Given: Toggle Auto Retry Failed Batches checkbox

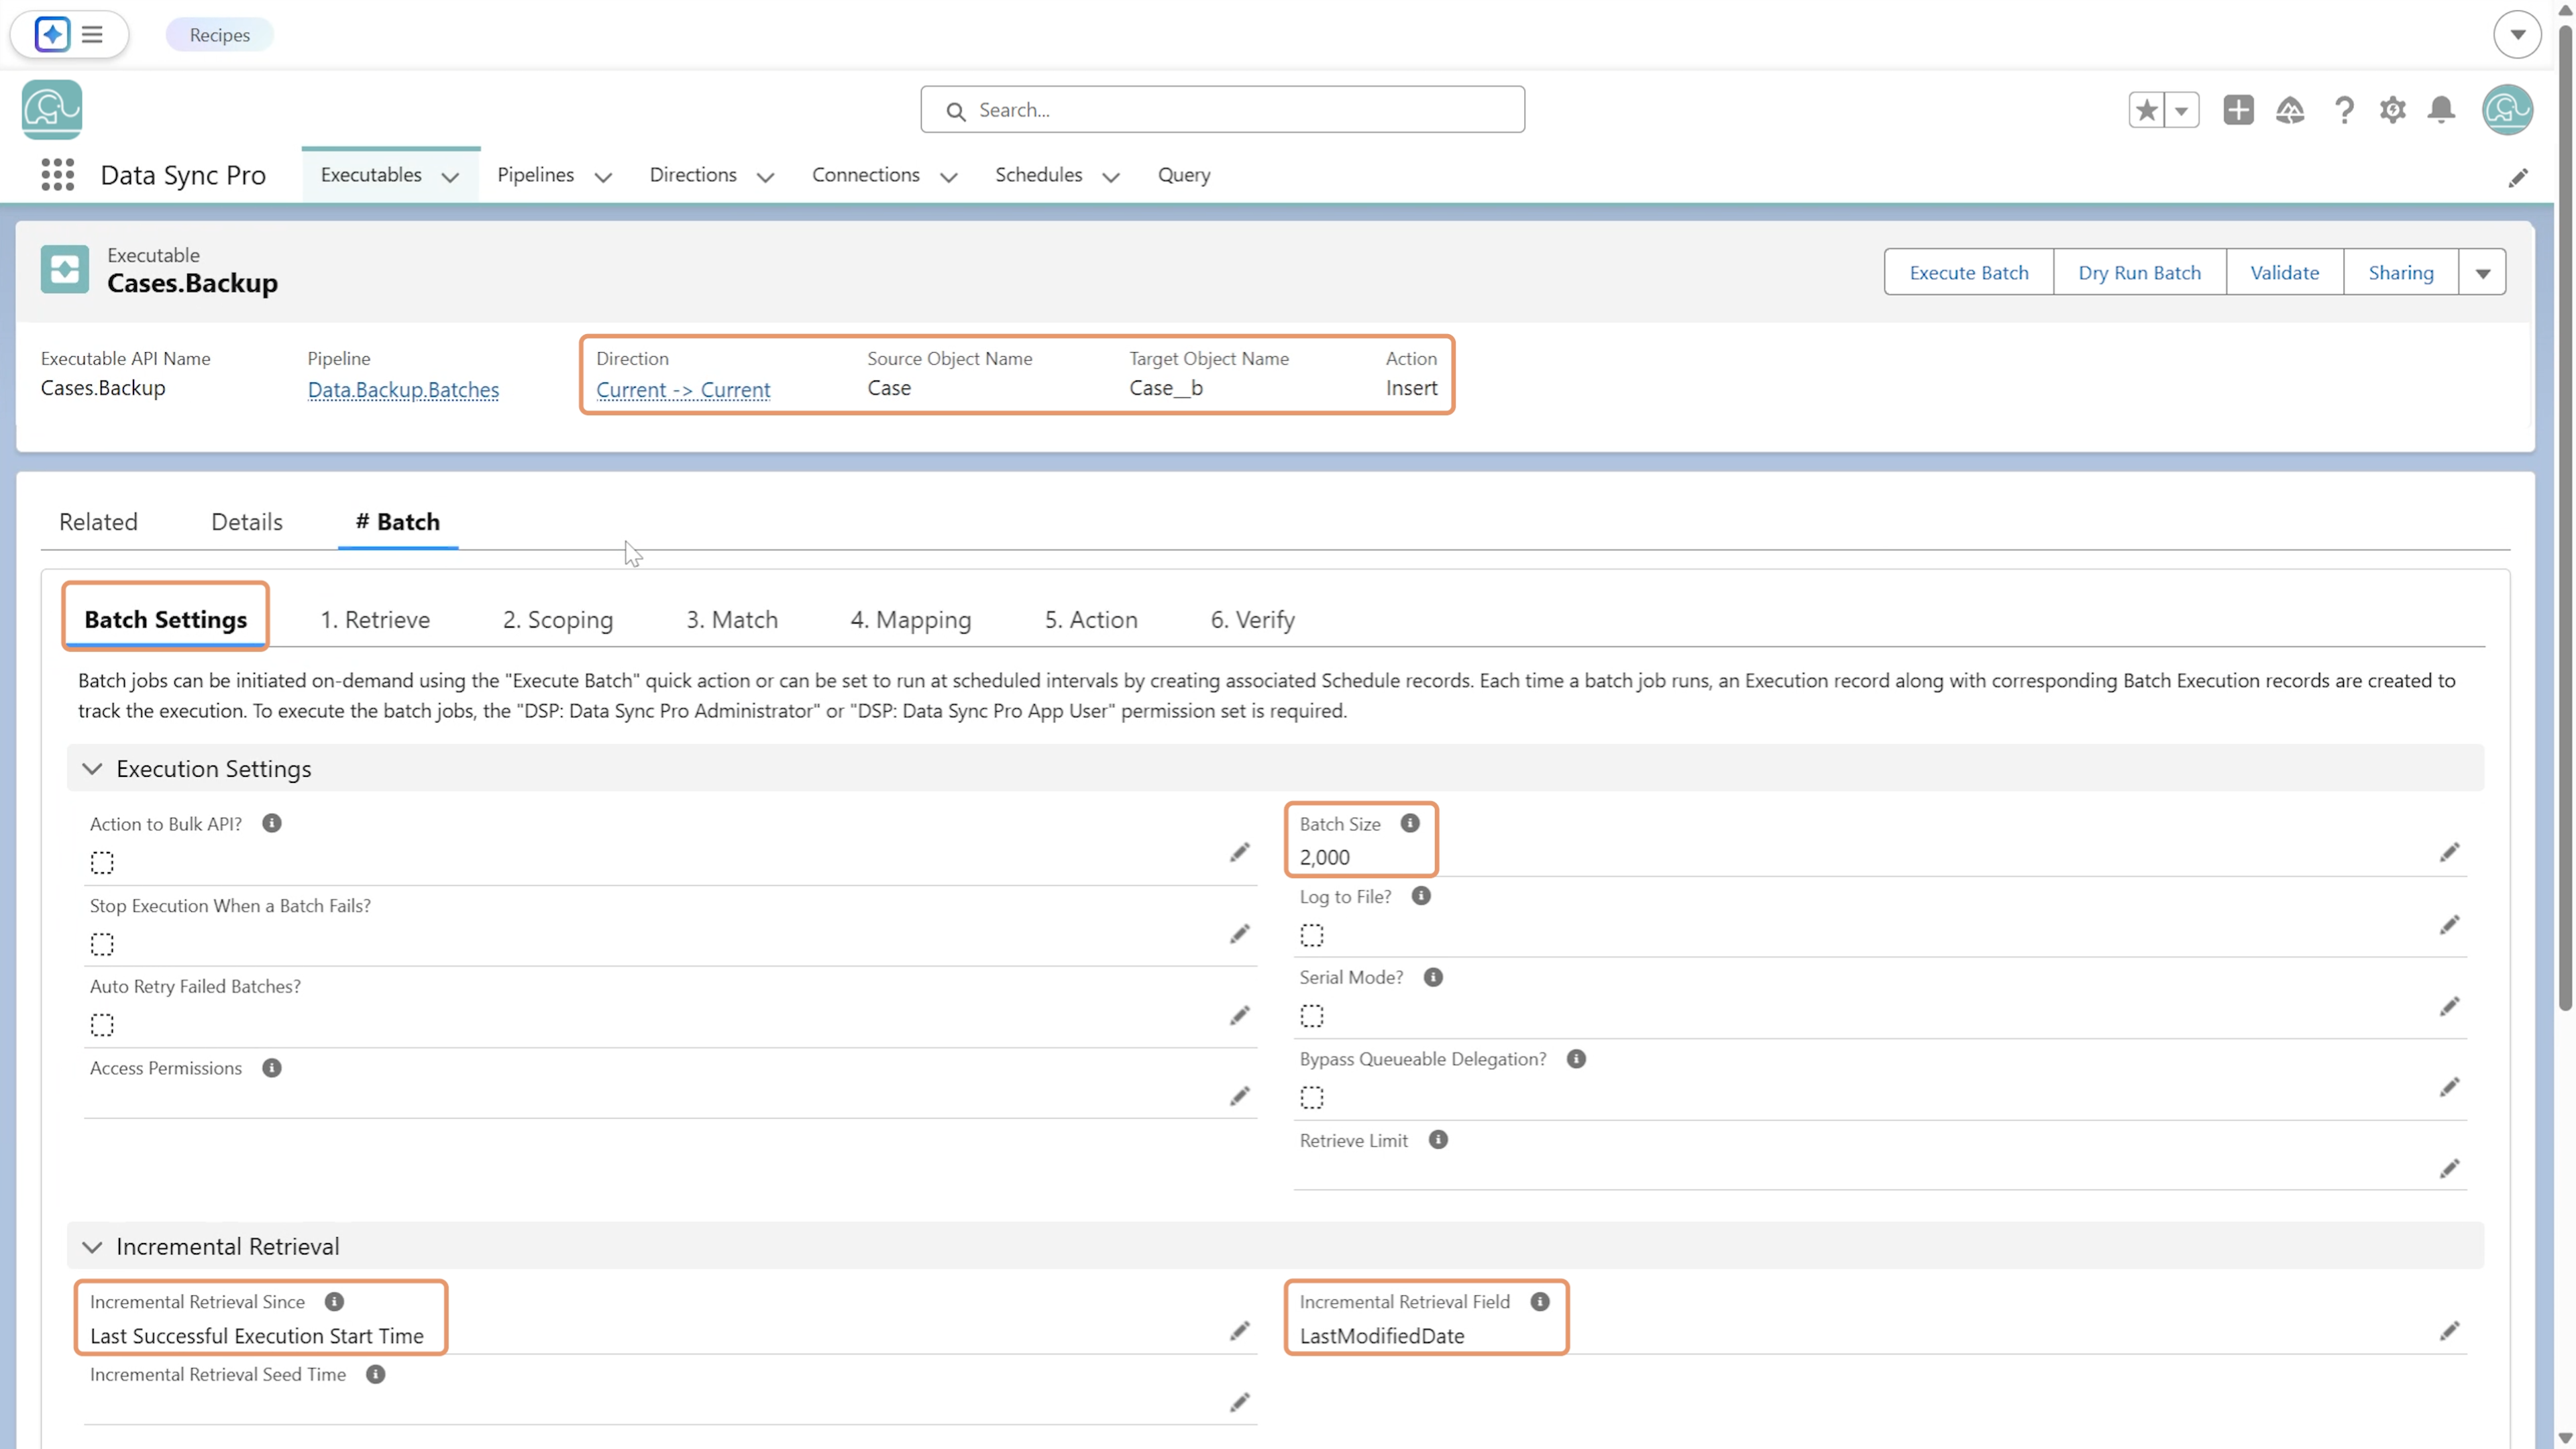Looking at the screenshot, I should [x=102, y=1025].
